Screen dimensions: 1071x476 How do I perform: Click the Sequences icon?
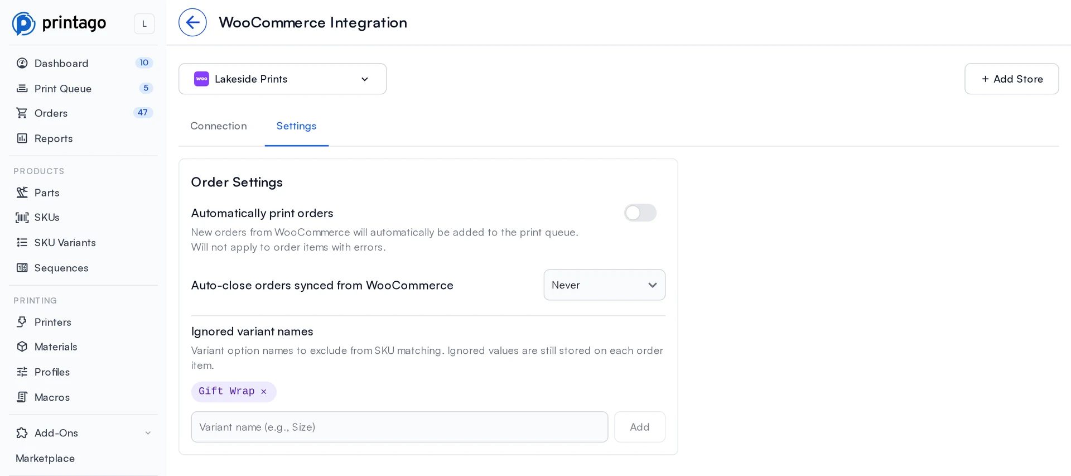point(22,268)
